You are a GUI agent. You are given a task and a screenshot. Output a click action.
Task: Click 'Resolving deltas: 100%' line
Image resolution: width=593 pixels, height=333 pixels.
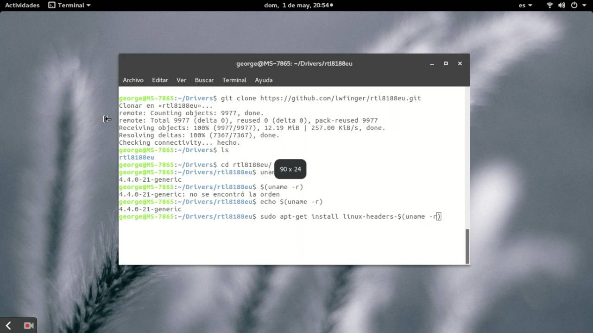(199, 135)
